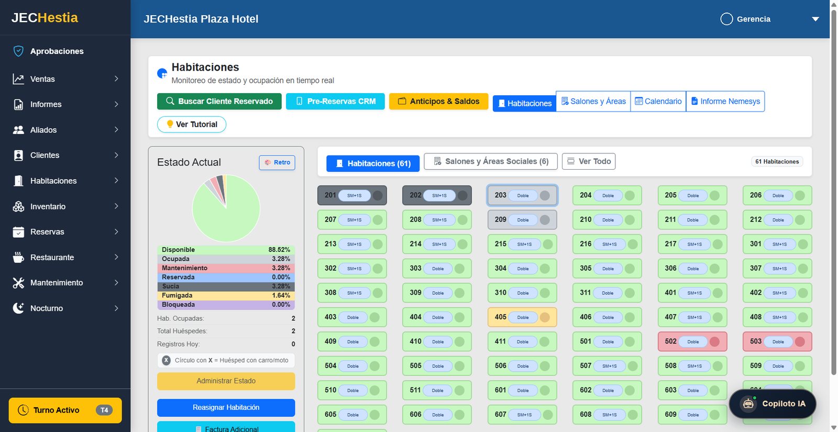Click the Aliados people icon
The height and width of the screenshot is (432, 838).
[18, 130]
